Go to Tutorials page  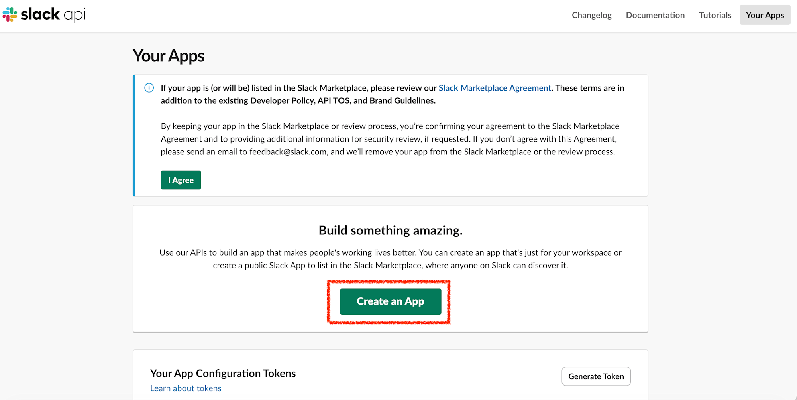click(x=715, y=15)
